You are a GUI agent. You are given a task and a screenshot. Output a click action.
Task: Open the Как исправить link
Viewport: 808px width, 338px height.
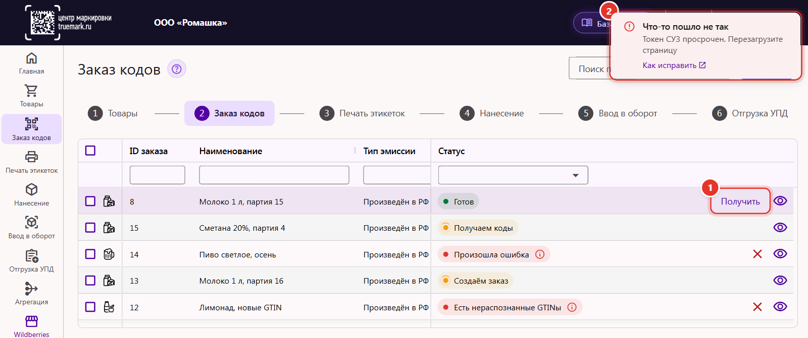tap(674, 65)
